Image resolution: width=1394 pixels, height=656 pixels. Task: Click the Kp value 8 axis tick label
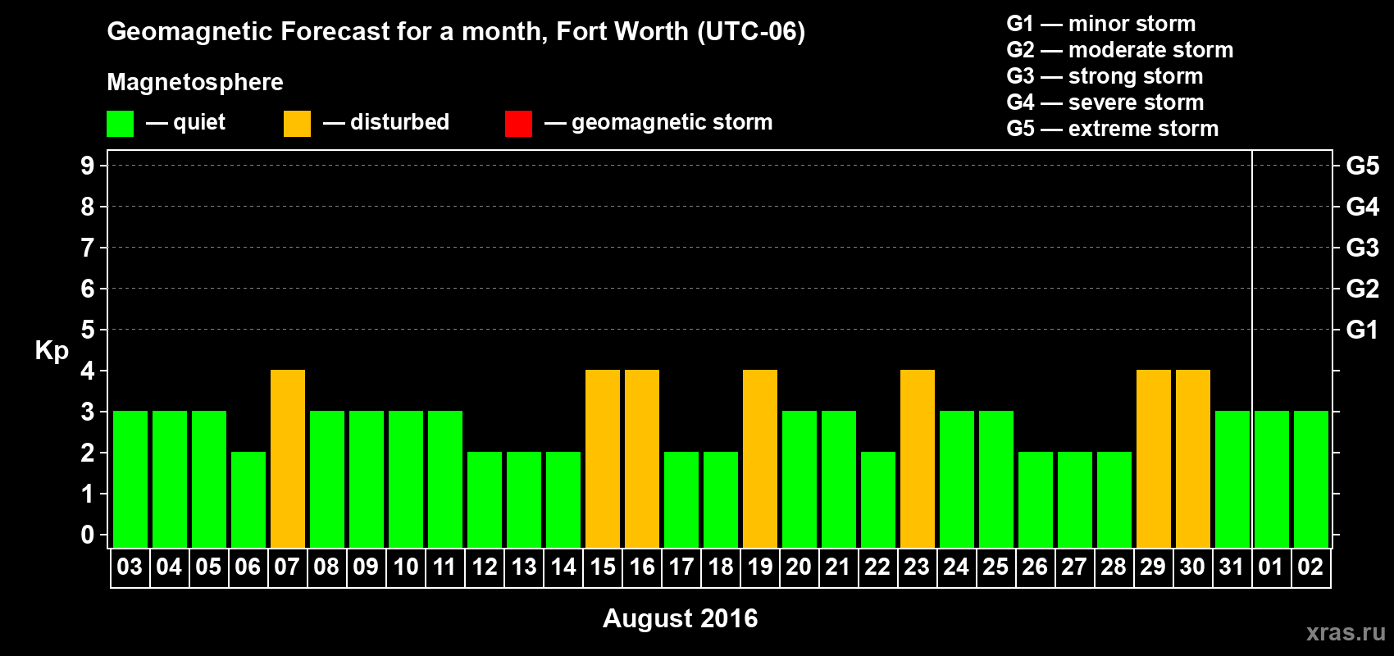point(88,207)
